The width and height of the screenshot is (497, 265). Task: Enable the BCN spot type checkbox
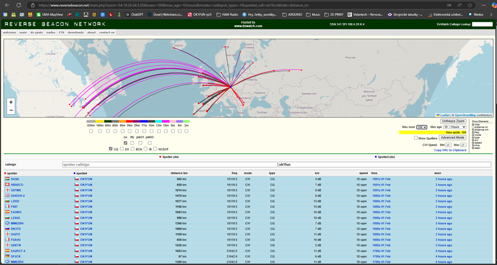point(133,149)
